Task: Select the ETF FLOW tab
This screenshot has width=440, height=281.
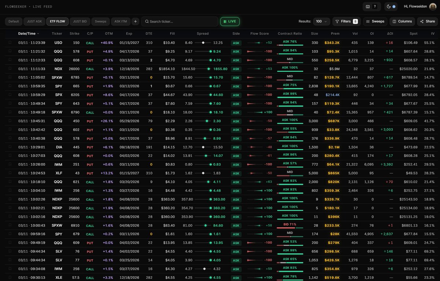Action: (x=58, y=21)
